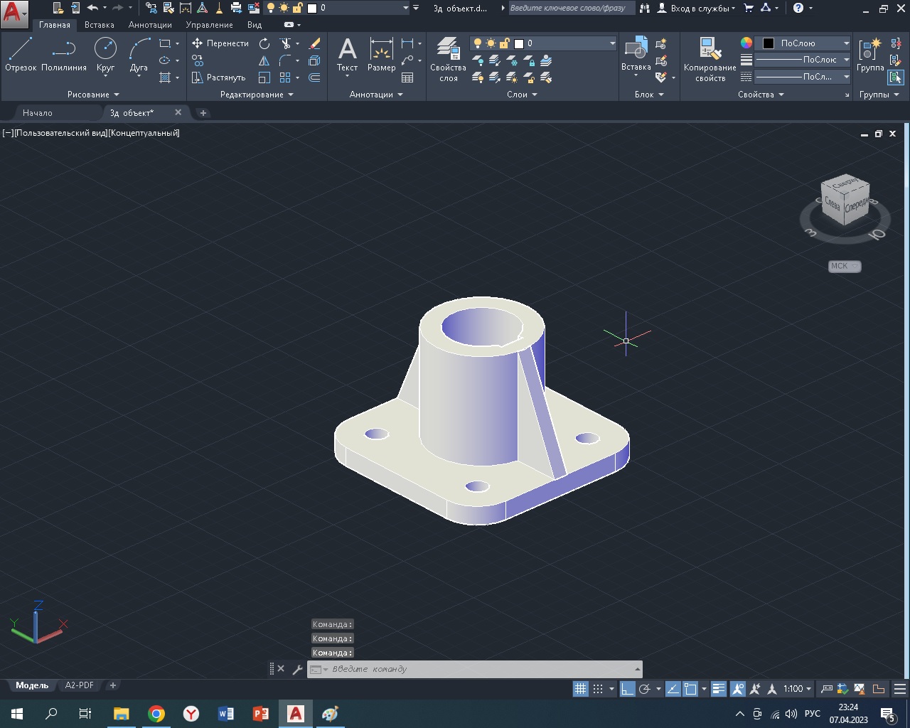Switch to the Вставка ribbon tab
This screenshot has width=910, height=728.
coord(99,25)
